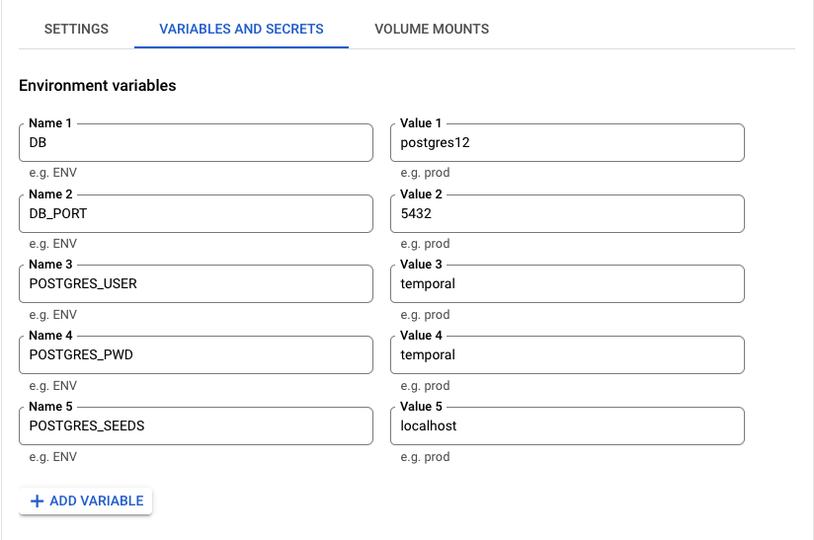The width and height of the screenshot is (814, 540).
Task: Select the Variables and Secrets tab
Action: [242, 29]
